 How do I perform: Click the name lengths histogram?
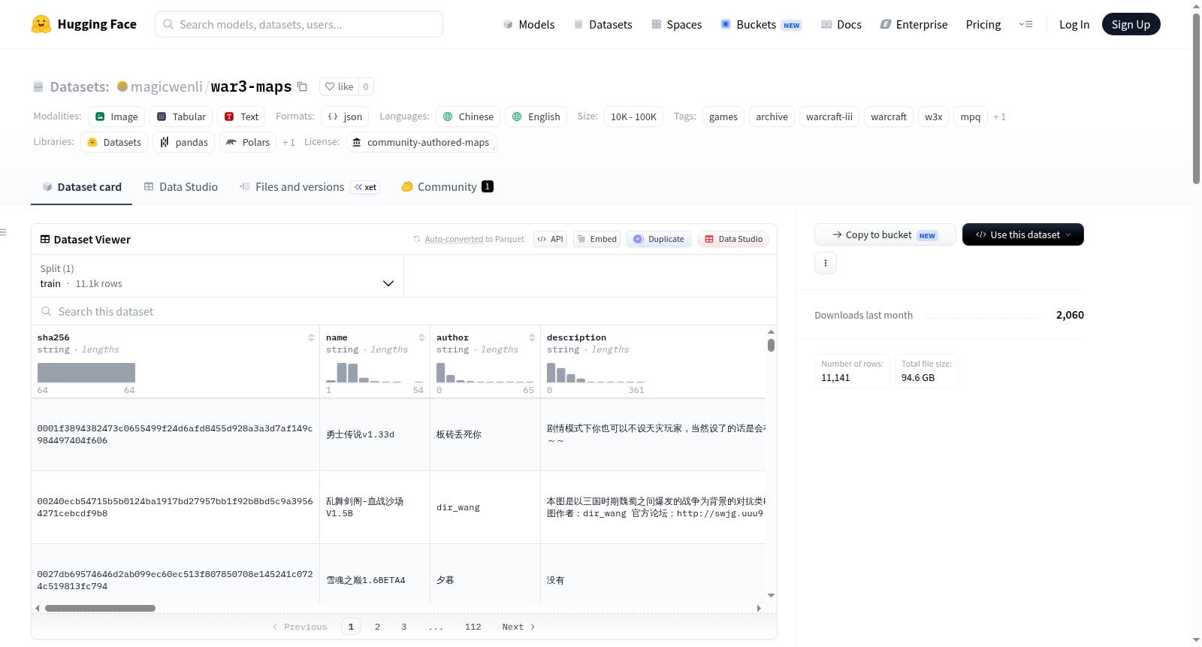tap(375, 373)
